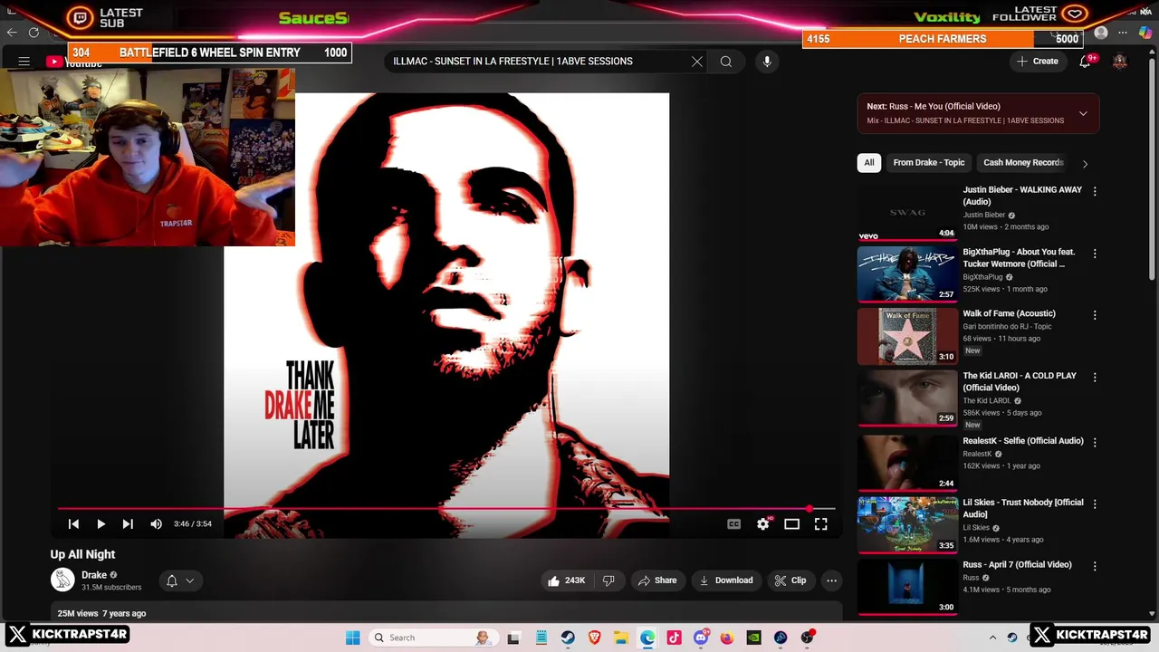Open YouTube notifications bell
Screen dimensions: 1159x652
pyautogui.click(x=1085, y=62)
